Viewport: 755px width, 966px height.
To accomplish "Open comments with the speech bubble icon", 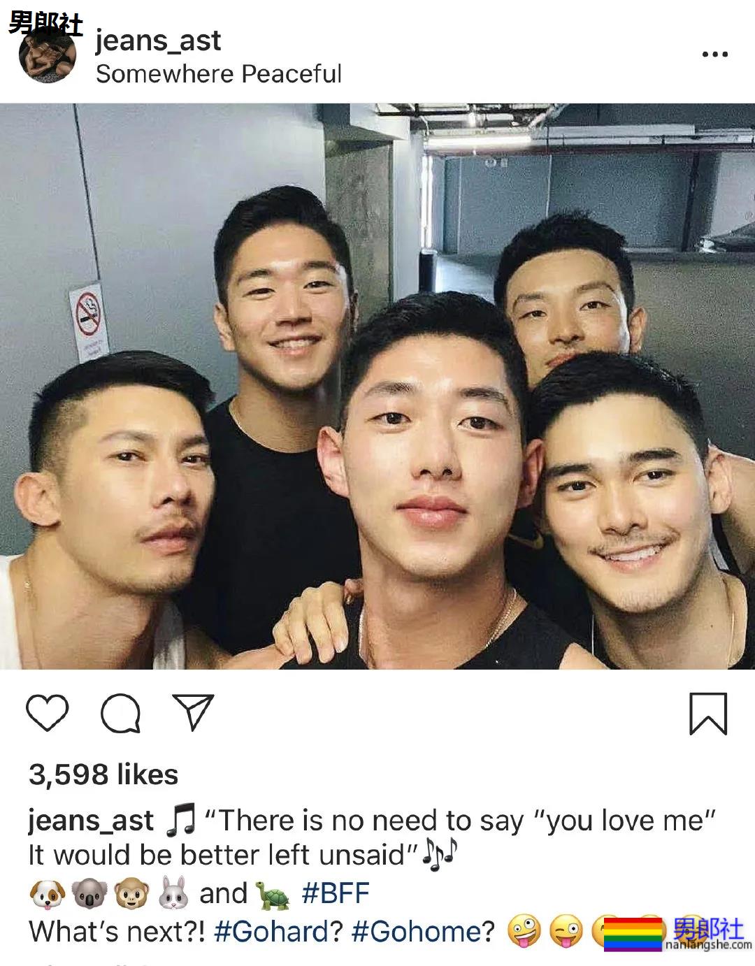I will tap(121, 714).
